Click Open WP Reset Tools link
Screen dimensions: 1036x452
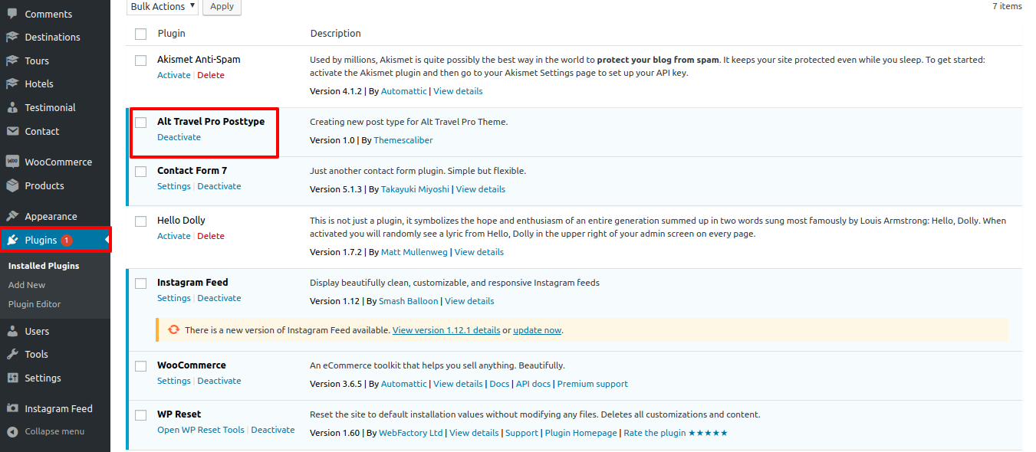click(x=201, y=430)
